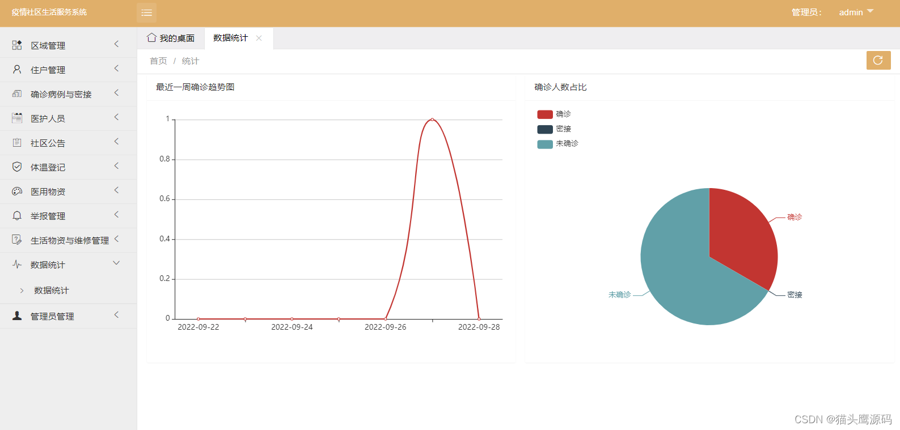Toggle the 密接 legend item

(x=554, y=129)
